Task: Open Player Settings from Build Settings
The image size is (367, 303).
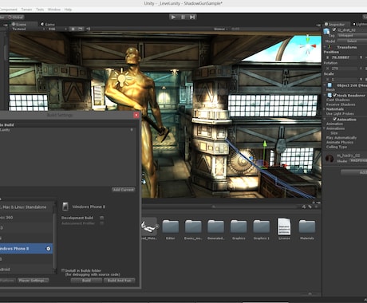Action: tap(34, 281)
